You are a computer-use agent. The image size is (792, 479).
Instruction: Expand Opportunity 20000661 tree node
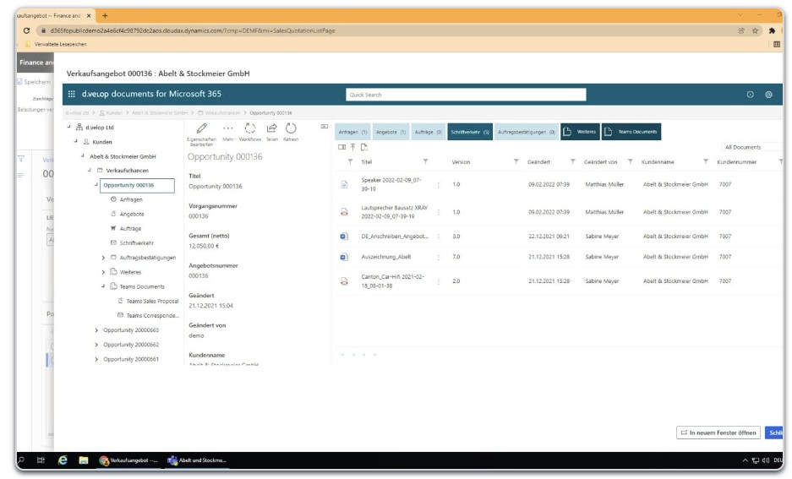click(x=96, y=360)
